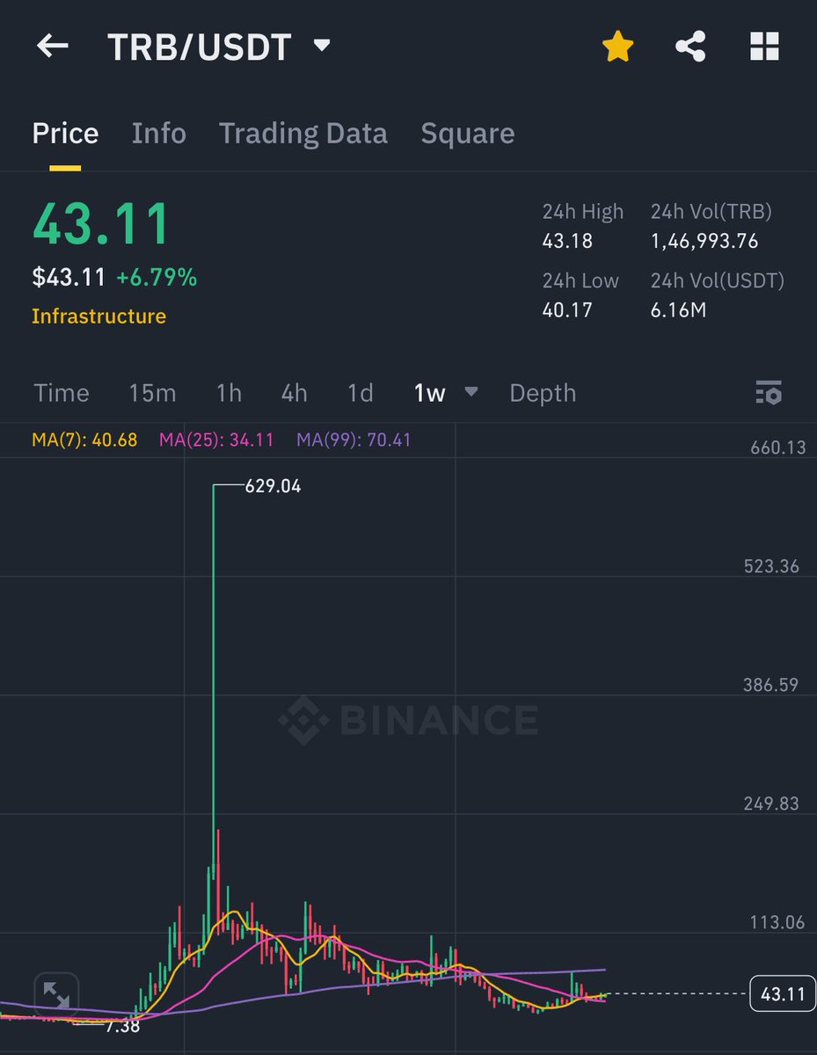Choose the 4h chart interval
The height and width of the screenshot is (1055, 817).
coord(295,393)
